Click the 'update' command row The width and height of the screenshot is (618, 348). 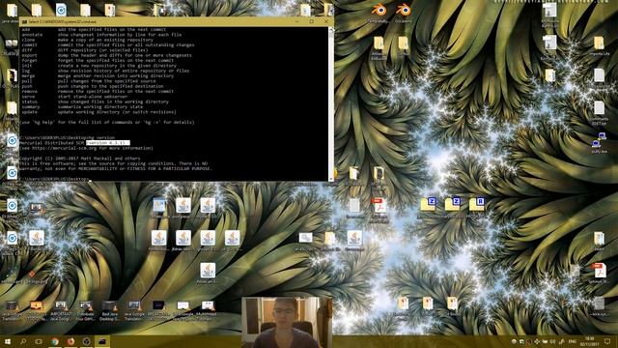point(98,112)
